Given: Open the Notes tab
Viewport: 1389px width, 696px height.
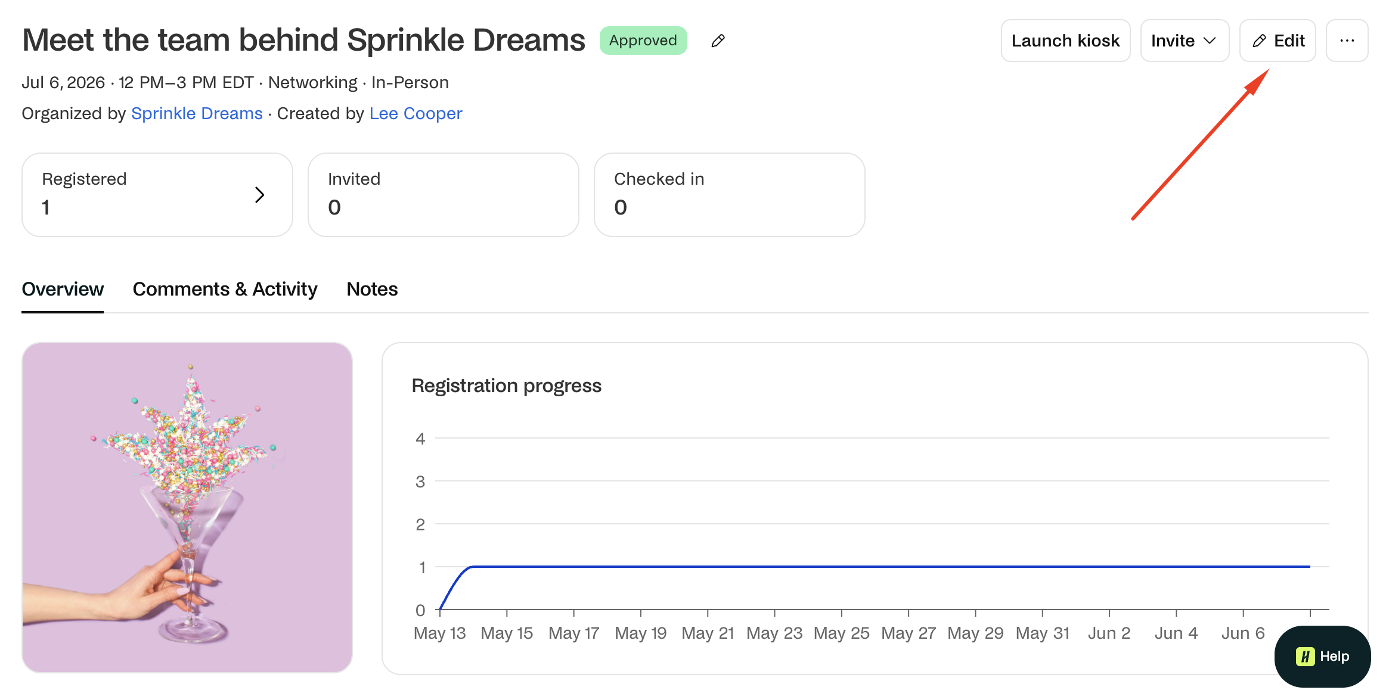Looking at the screenshot, I should (x=372, y=289).
